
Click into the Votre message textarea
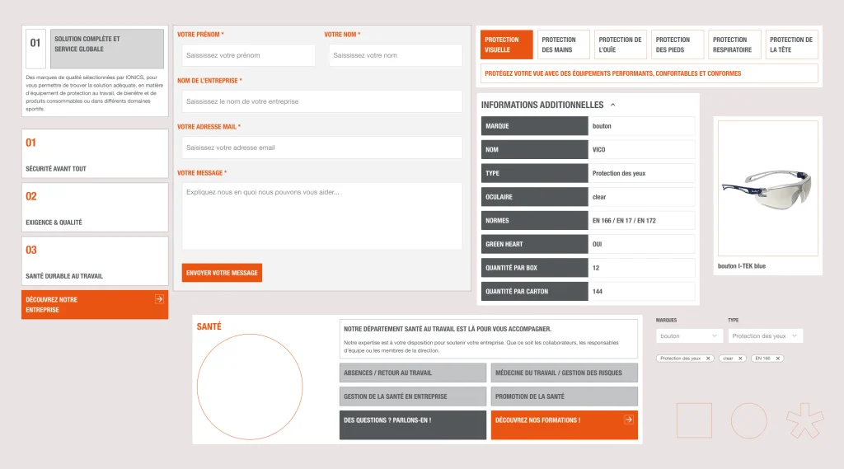(x=322, y=216)
